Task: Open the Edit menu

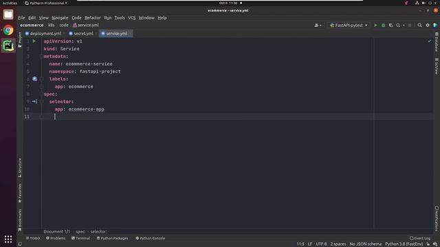Action: tap(32, 18)
